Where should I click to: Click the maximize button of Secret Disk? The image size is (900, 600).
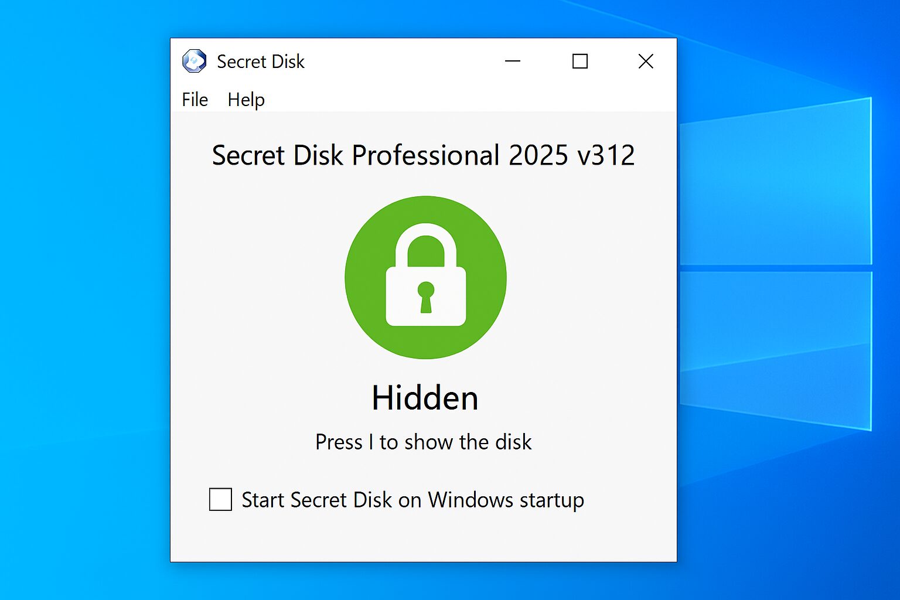(x=579, y=61)
